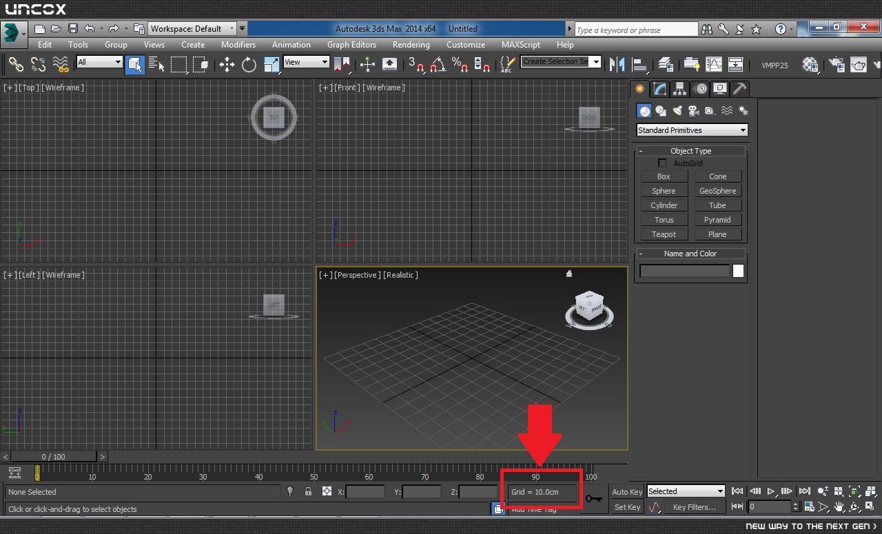This screenshot has width=882, height=534.
Task: Select the Select and Link tool
Action: pyautogui.click(x=15, y=64)
